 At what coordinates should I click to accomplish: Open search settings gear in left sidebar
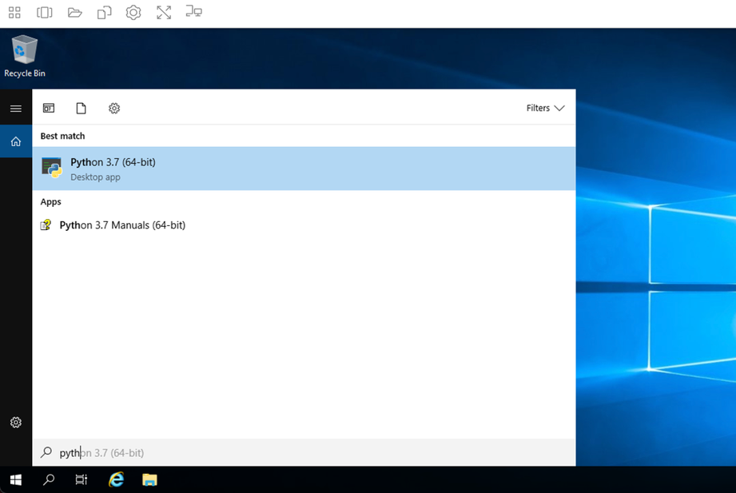[x=16, y=422]
